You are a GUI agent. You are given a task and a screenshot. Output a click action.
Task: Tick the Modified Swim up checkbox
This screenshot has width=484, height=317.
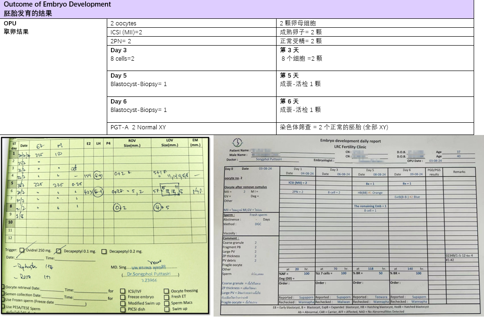click(x=123, y=303)
